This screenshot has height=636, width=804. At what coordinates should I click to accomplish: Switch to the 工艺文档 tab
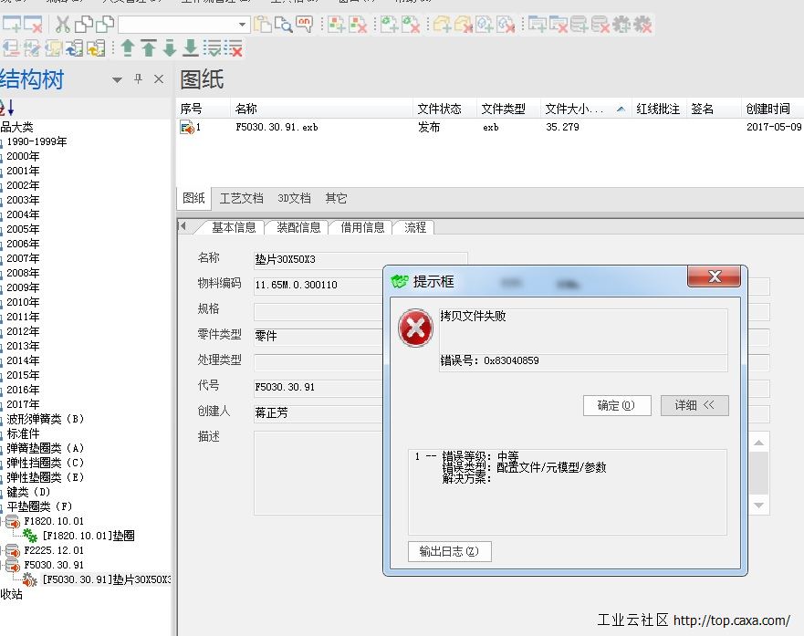tap(241, 198)
